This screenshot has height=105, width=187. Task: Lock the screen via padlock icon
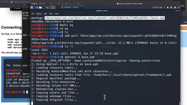(175, 7)
